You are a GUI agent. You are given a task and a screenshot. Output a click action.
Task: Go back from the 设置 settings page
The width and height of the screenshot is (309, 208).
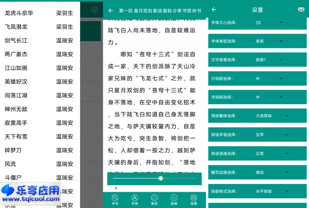point(214,10)
